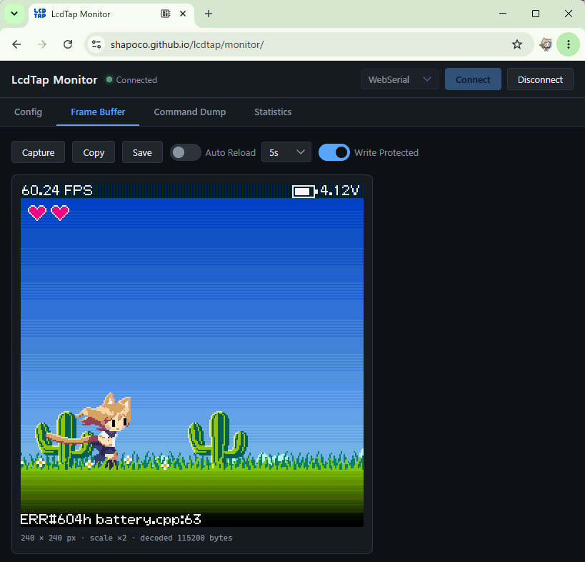Select the Frame Buffer tab
Screen dimensions: 585x562
[98, 112]
